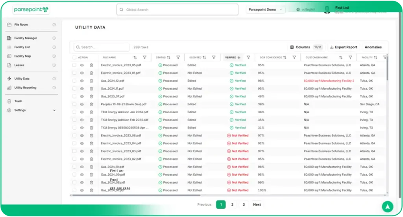
Task: Click the filter icon in File Name column
Action: pyautogui.click(x=144, y=57)
